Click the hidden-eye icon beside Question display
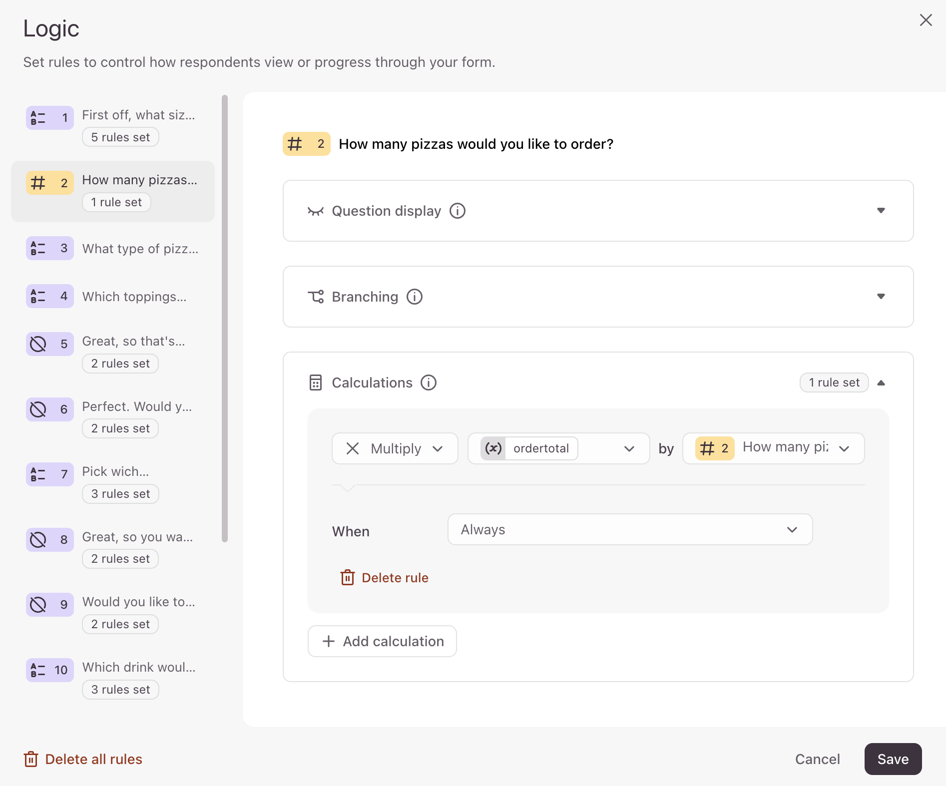Viewport: 946px width, 786px height. tap(316, 211)
